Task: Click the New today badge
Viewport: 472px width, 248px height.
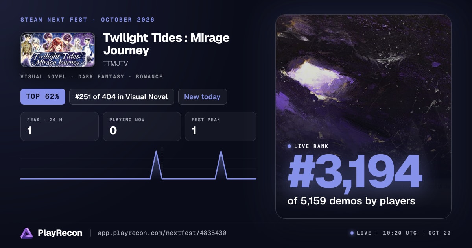Action: point(202,97)
